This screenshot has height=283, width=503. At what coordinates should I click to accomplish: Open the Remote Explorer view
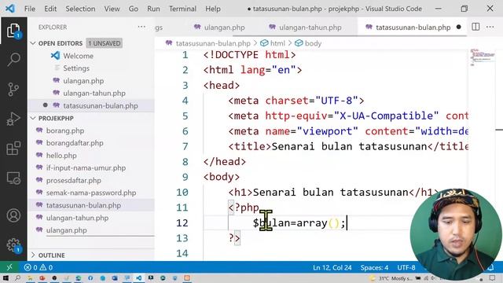tap(13, 178)
